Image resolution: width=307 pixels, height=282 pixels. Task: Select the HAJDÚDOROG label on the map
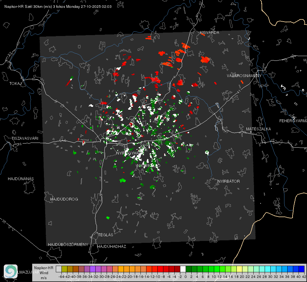click(64, 199)
